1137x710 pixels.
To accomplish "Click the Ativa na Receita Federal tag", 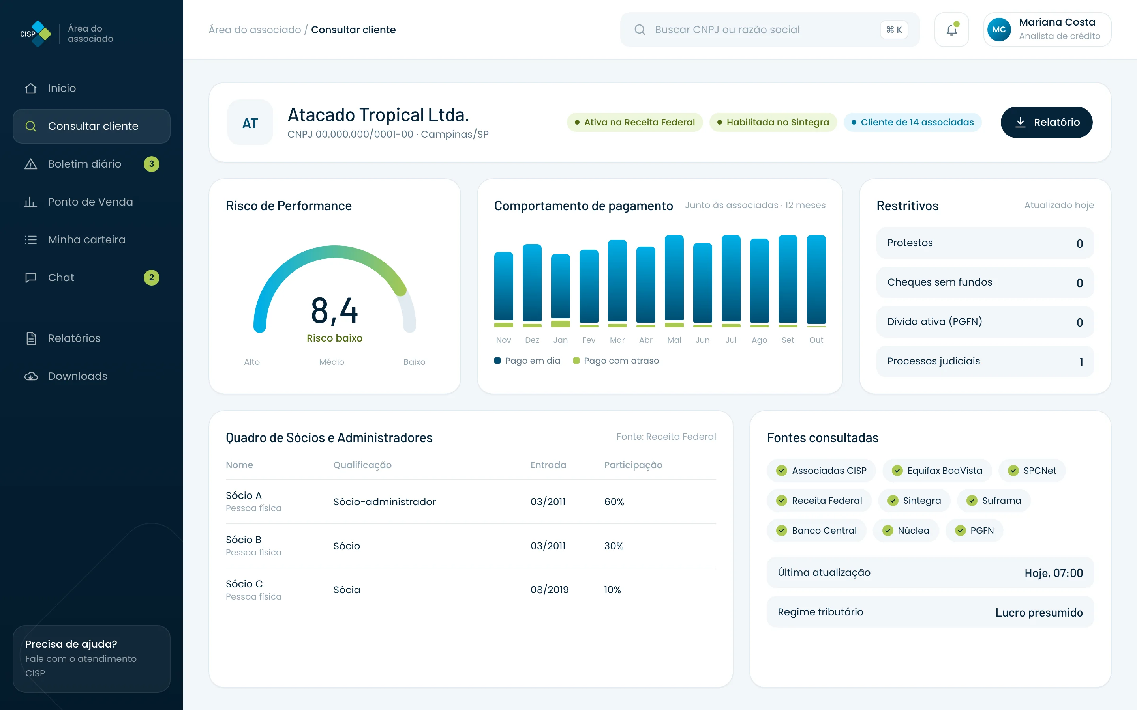I will pos(635,122).
